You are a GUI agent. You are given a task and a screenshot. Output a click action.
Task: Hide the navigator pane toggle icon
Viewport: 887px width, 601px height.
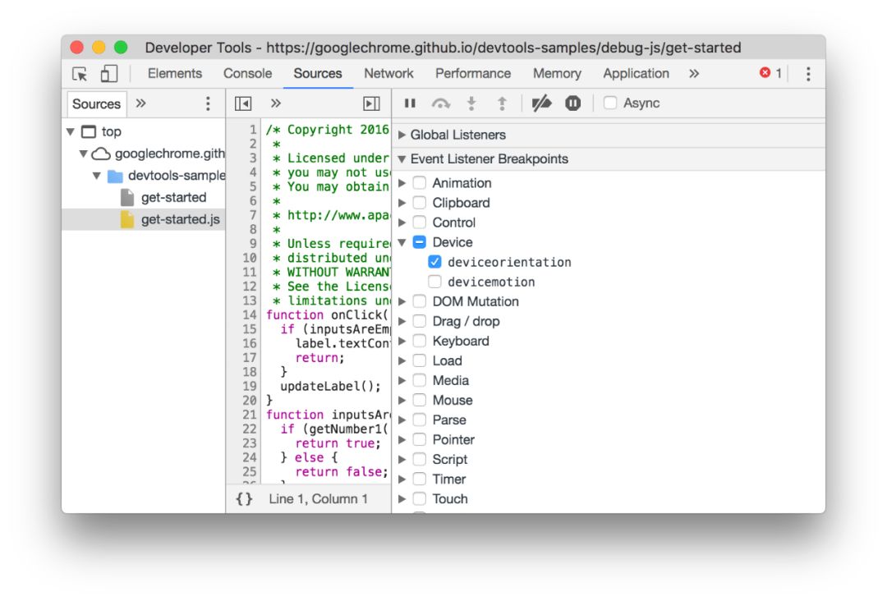click(243, 103)
